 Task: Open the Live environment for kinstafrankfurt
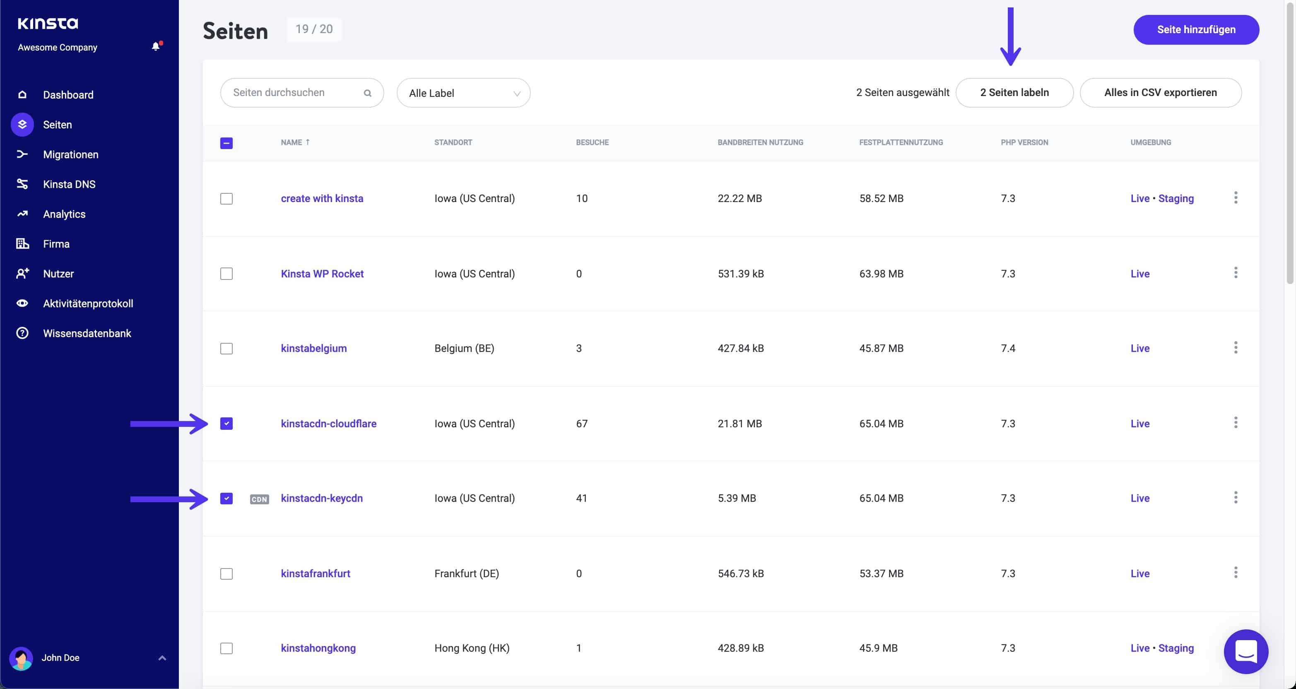coord(1139,574)
